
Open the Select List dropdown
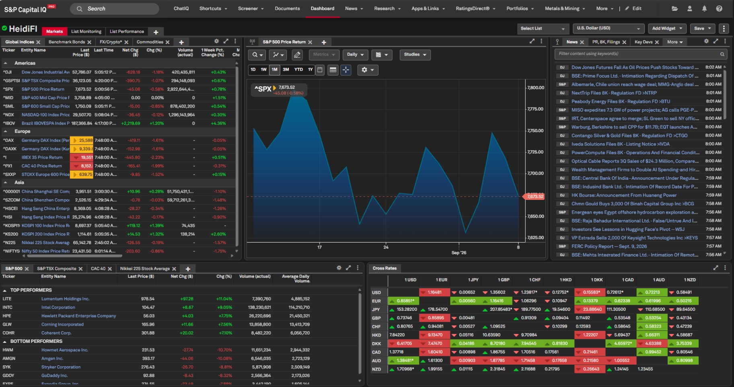pyautogui.click(x=543, y=29)
